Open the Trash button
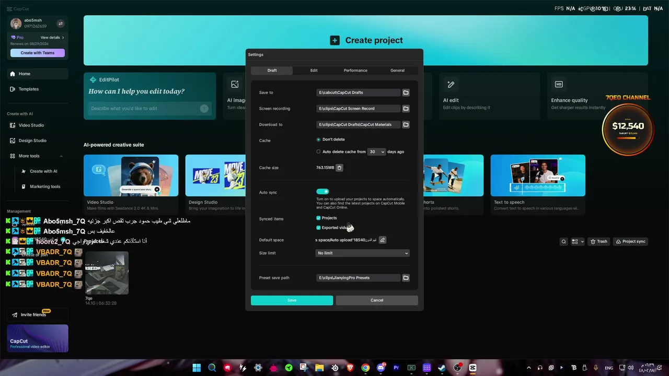The width and height of the screenshot is (669, 376). tap(599, 242)
